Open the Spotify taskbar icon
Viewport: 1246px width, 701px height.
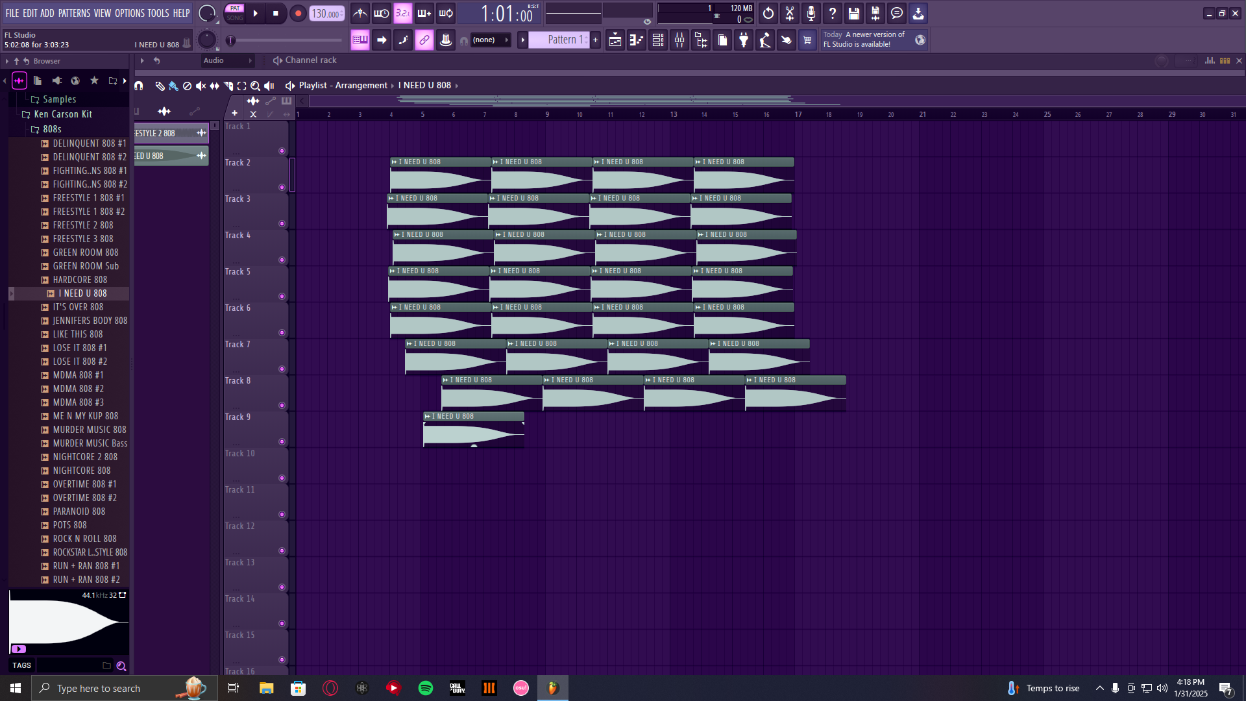tap(426, 688)
